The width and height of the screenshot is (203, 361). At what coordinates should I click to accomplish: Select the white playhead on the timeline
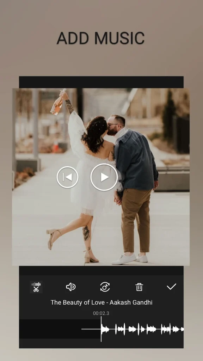(101, 329)
